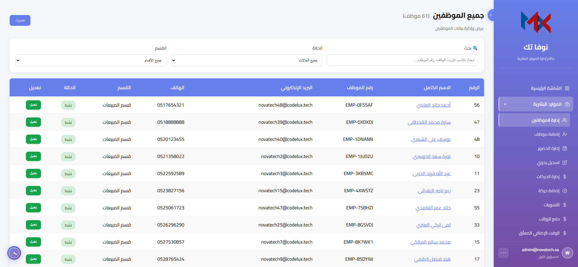Screen dimensions: 578x267
Task: Click the plus-circle icon beside إضافة حركة
Action: [x=565, y=191]
